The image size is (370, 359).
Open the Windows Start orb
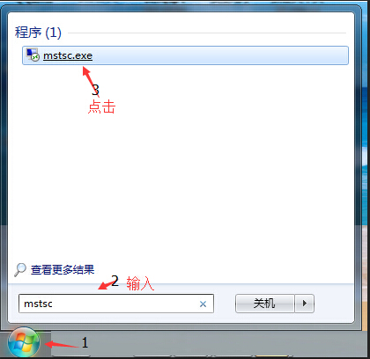(x=24, y=342)
